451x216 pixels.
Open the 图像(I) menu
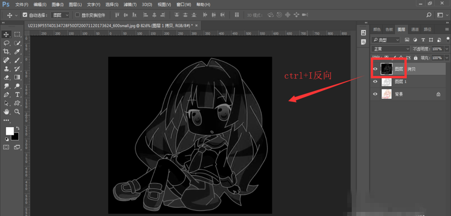coord(58,5)
